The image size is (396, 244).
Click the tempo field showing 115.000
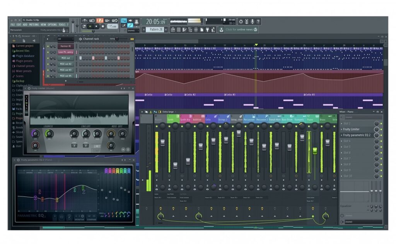click(x=112, y=26)
